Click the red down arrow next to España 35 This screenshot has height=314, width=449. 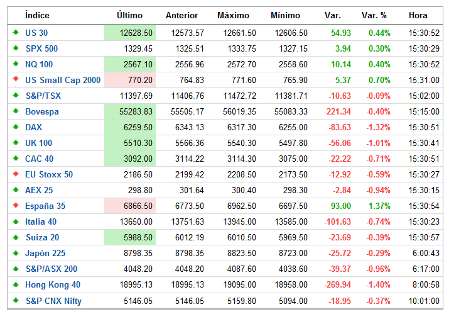coord(16,206)
